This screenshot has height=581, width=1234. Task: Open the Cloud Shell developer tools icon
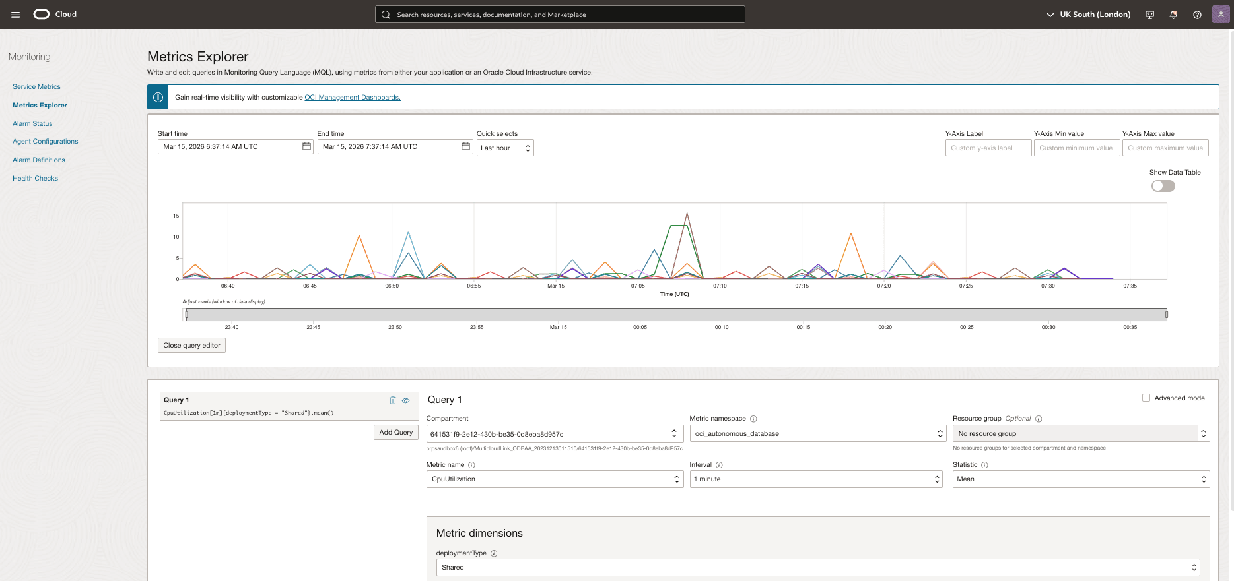pos(1149,15)
